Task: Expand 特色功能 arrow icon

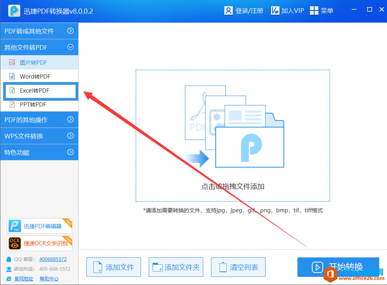Action: 70,152
